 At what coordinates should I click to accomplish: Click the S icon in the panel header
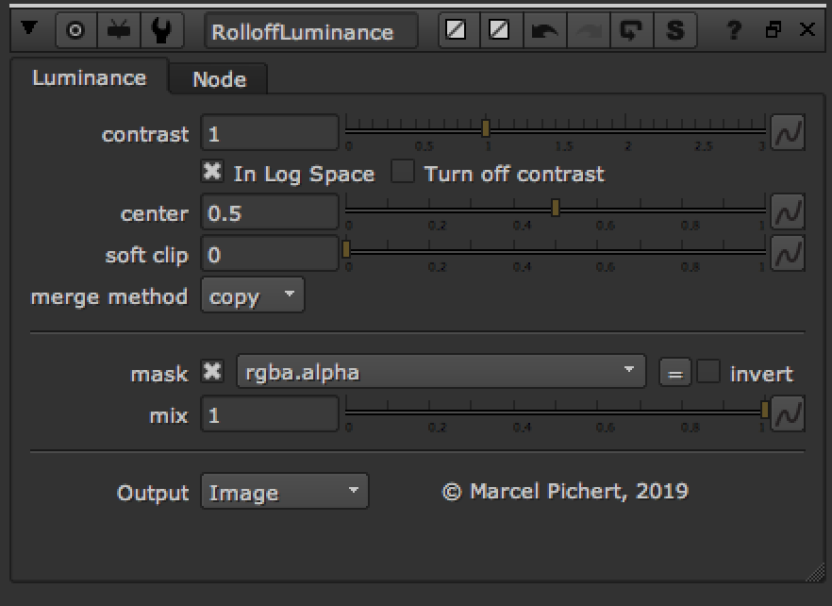674,31
